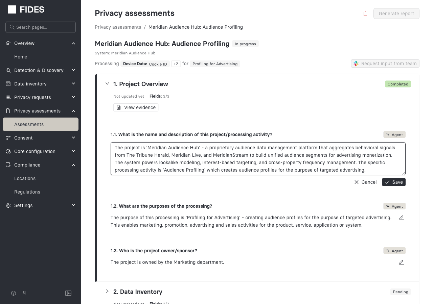
Task: Click the Search pages input field
Action: coord(41,27)
